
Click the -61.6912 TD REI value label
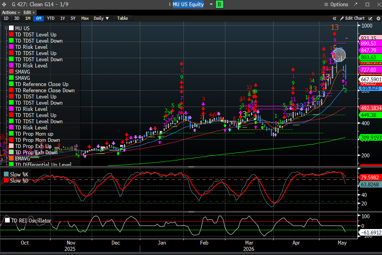371,233
